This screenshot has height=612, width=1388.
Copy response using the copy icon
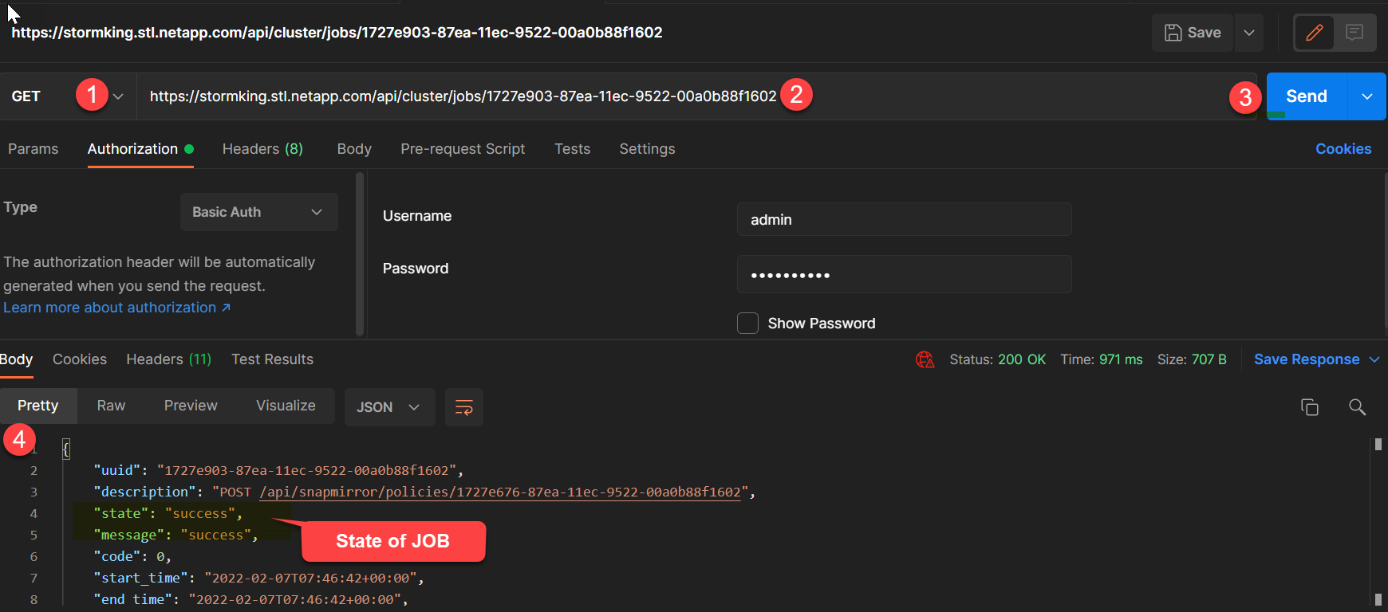click(1309, 407)
